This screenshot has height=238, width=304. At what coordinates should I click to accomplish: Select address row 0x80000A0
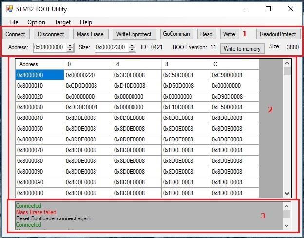(x=39, y=182)
